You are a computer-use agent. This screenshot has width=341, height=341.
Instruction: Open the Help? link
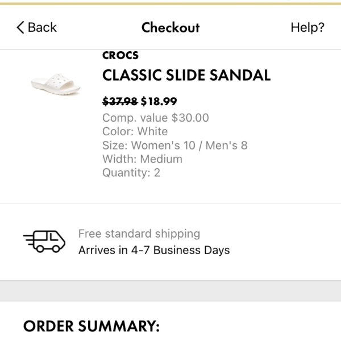[x=307, y=28]
